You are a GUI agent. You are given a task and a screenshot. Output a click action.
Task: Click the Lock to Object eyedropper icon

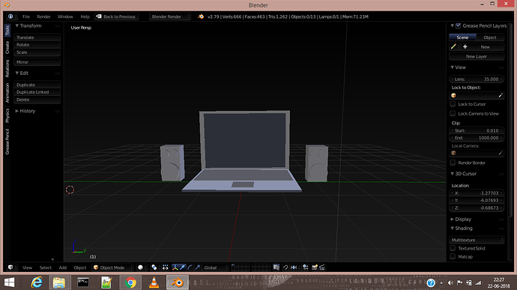coord(501,95)
